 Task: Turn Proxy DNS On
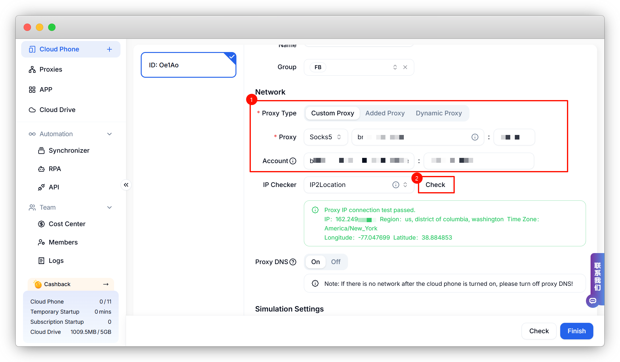(x=316, y=262)
